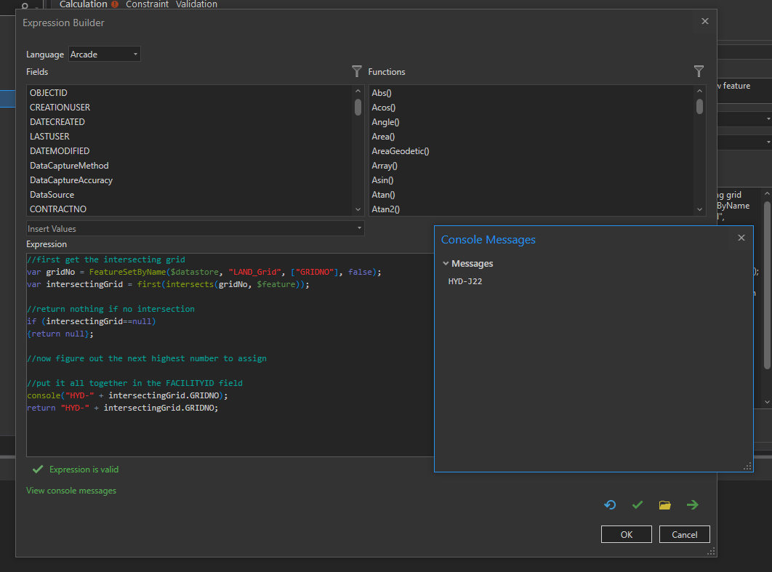Click the Fields filter funnel icon

point(356,71)
